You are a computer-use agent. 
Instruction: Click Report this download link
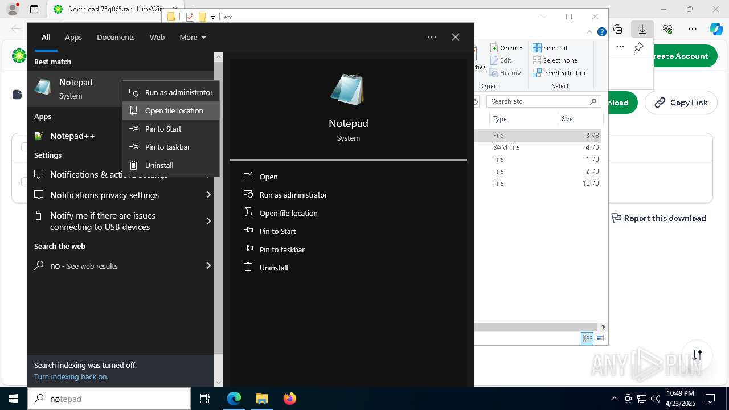tap(658, 218)
